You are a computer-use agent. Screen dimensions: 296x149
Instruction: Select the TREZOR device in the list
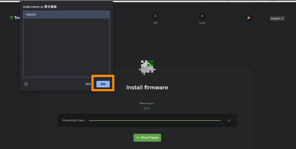(x=66, y=15)
